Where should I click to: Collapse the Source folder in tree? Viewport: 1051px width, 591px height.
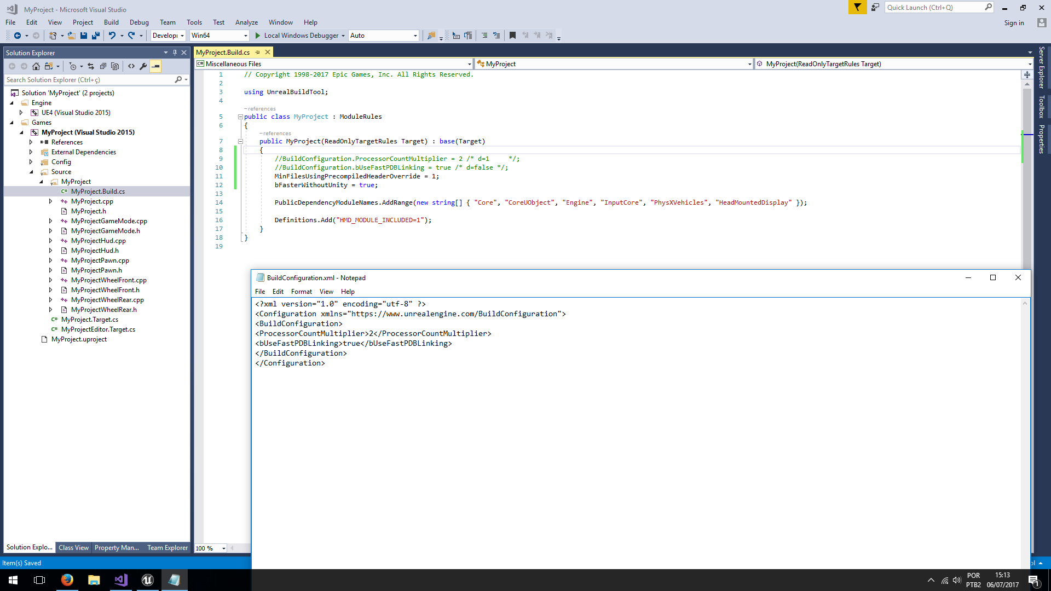(31, 172)
